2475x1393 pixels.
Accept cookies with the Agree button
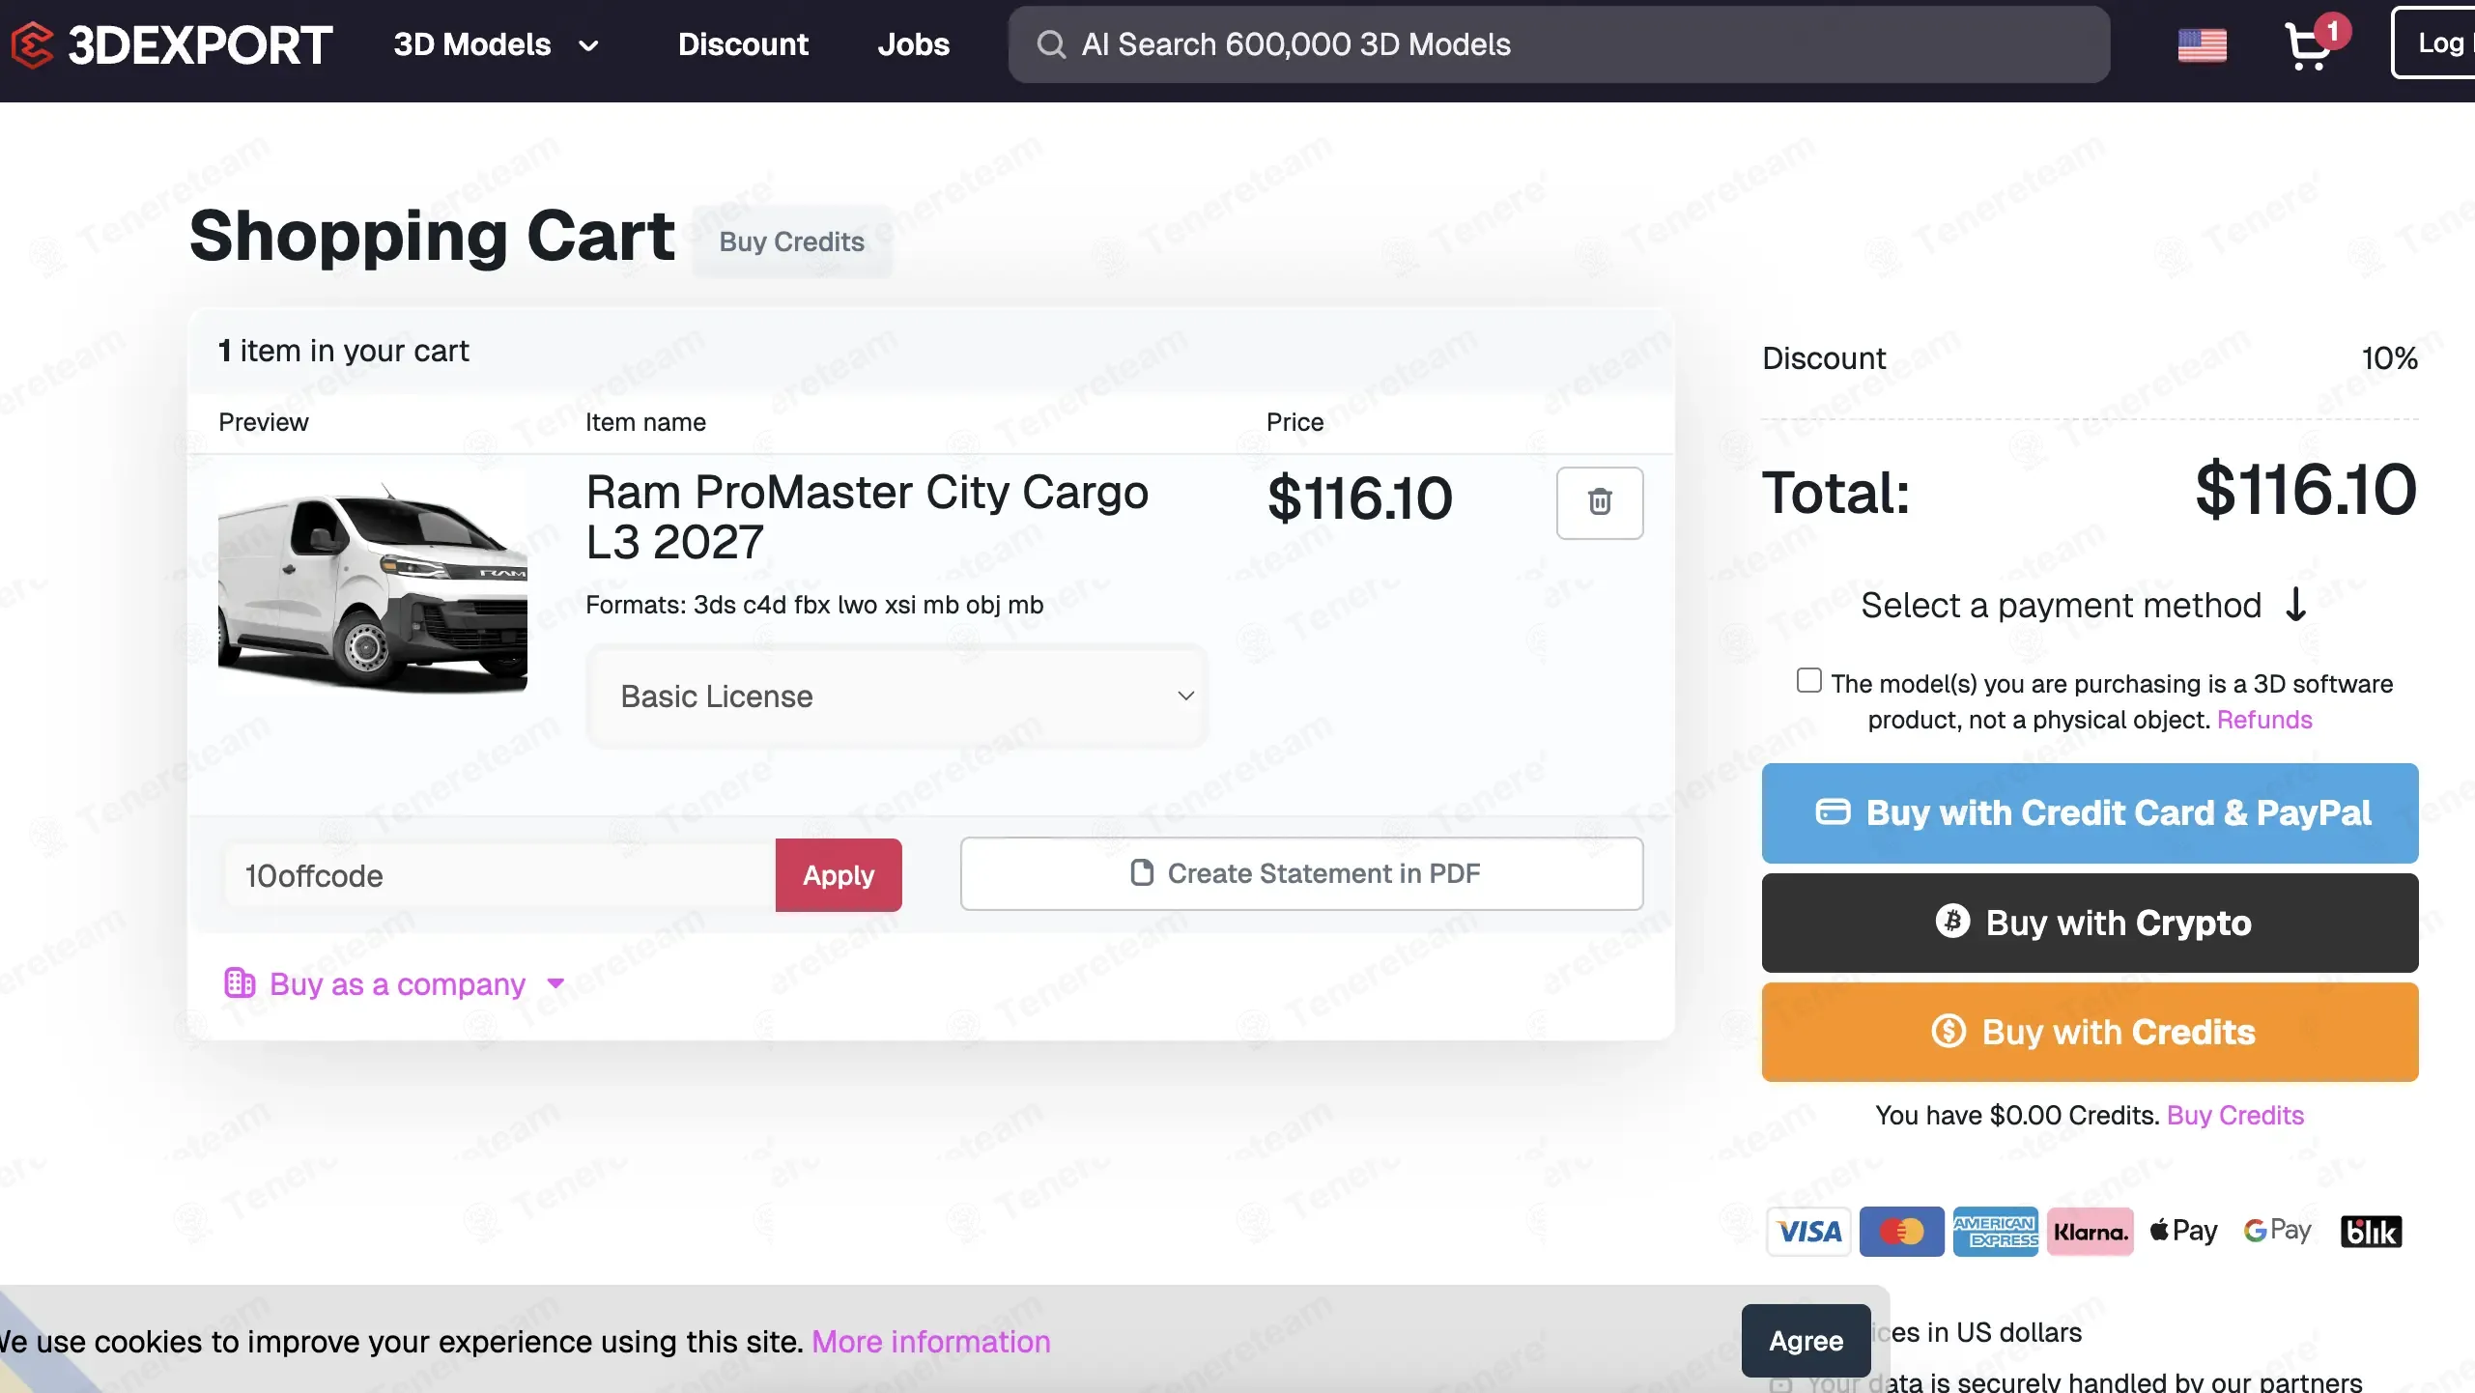(x=1806, y=1341)
